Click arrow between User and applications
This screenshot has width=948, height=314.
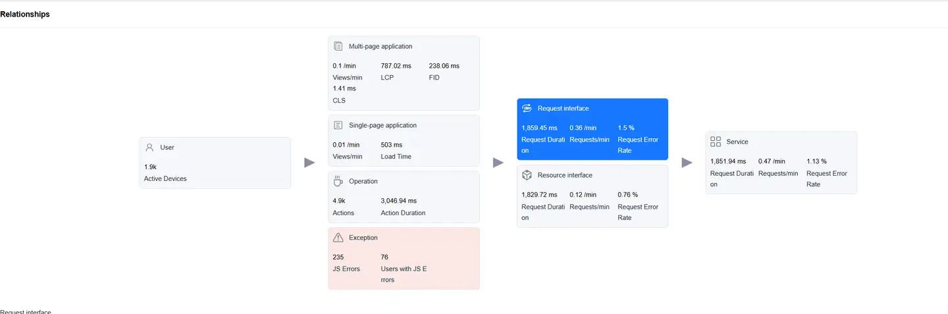[309, 163]
